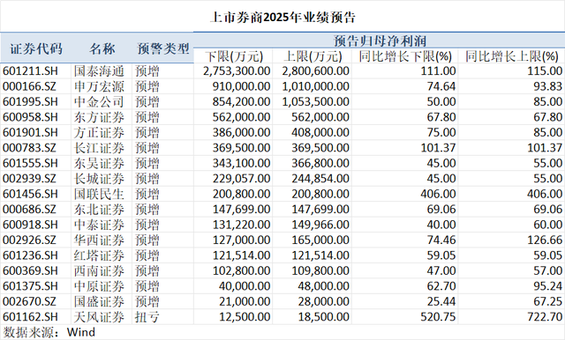Select the value 149,966.00
This screenshot has width=565, height=340.
pos(320,225)
